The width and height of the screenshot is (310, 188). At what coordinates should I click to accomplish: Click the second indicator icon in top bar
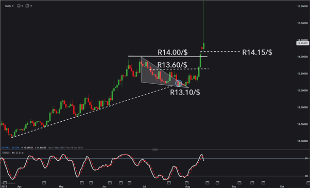coord(27,6)
